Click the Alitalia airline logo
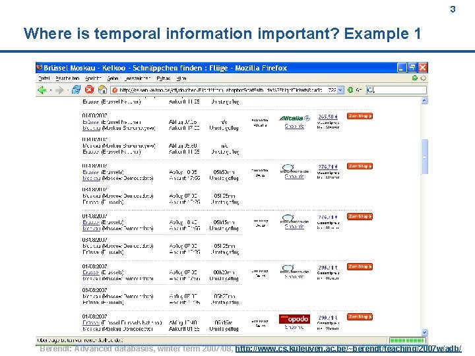475x356 pixels. point(294,118)
